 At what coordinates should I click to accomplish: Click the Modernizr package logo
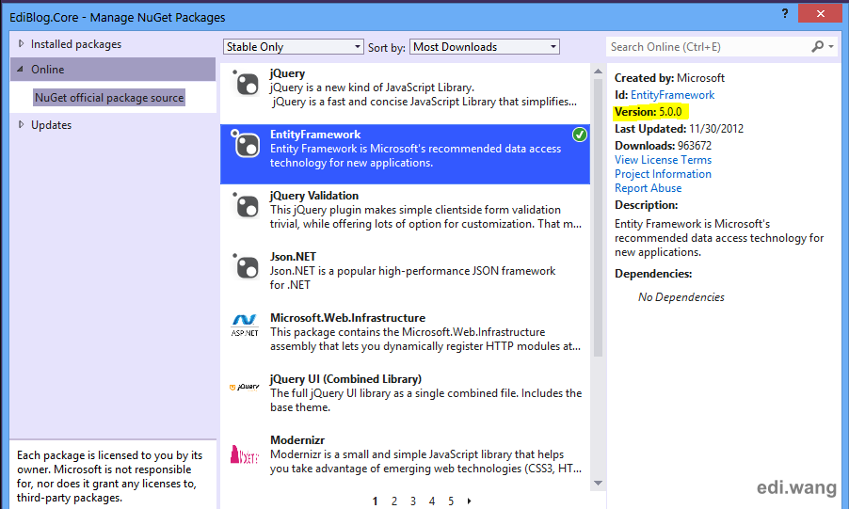click(244, 454)
